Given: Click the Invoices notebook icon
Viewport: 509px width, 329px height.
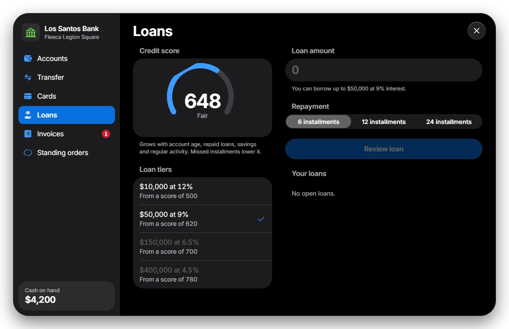Looking at the screenshot, I should click(28, 134).
